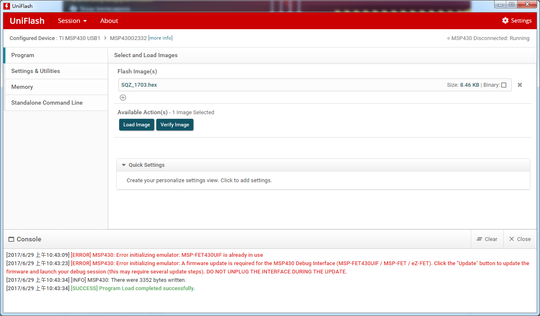Select the Program tab in sidebar
Viewport: 540px width, 316px height.
pos(55,55)
